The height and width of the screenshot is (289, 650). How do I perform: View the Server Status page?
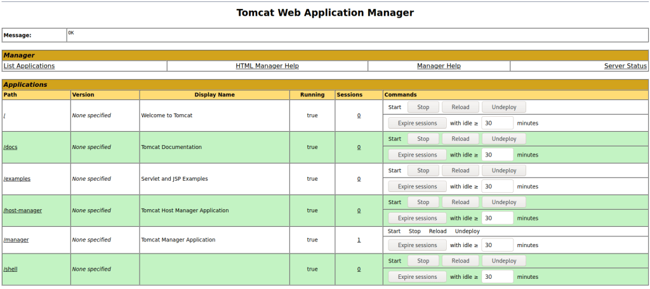[x=625, y=66]
